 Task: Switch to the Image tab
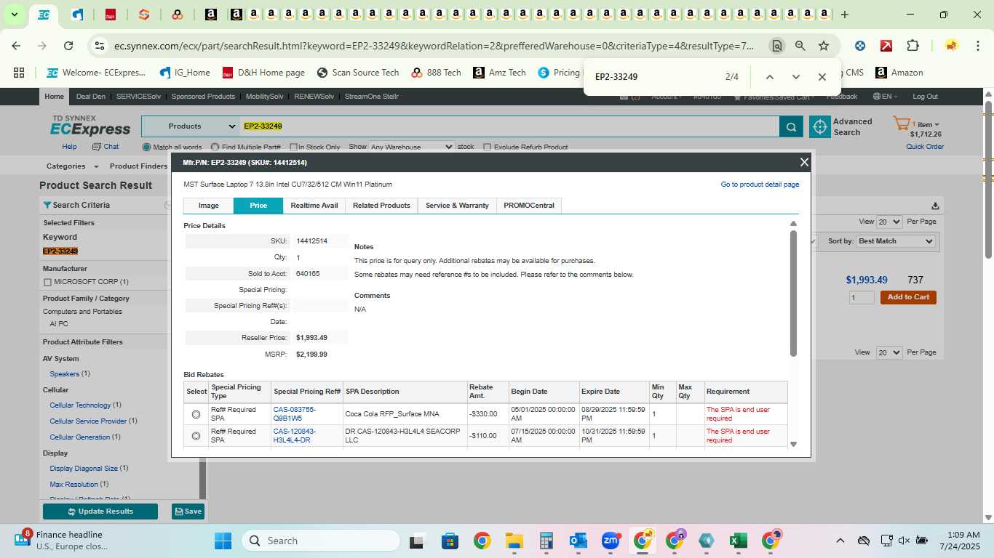(209, 206)
